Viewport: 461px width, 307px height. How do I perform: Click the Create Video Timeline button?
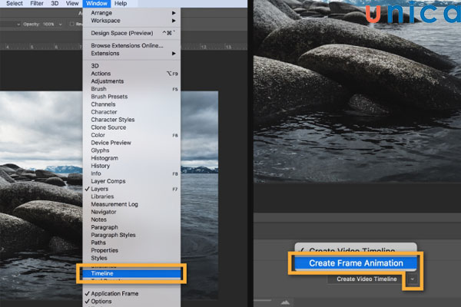click(366, 279)
